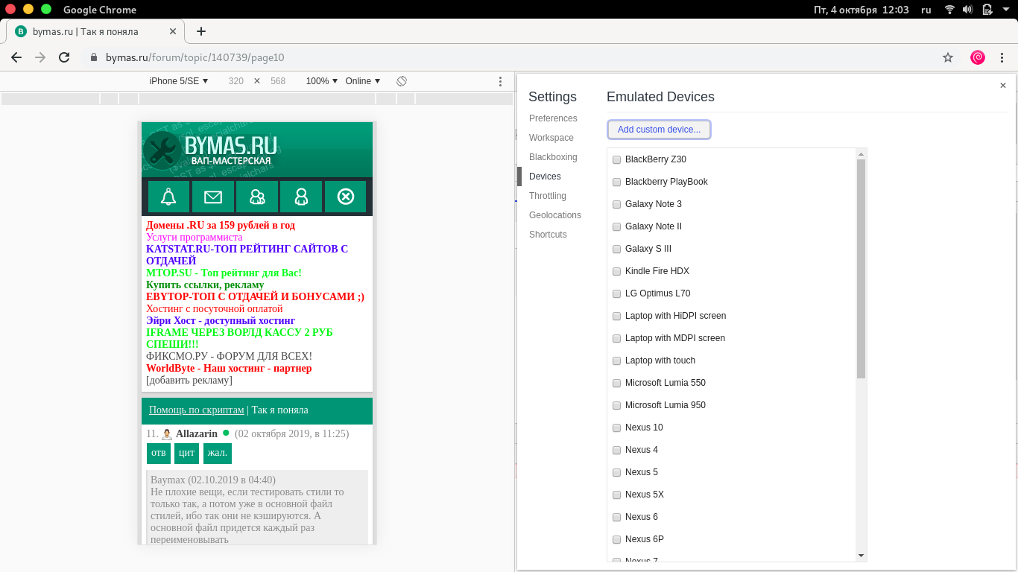Select Throttling in Settings sidebar
The image size is (1018, 572).
[548, 196]
